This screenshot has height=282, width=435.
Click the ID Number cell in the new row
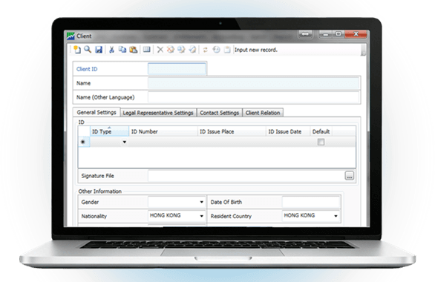163,142
